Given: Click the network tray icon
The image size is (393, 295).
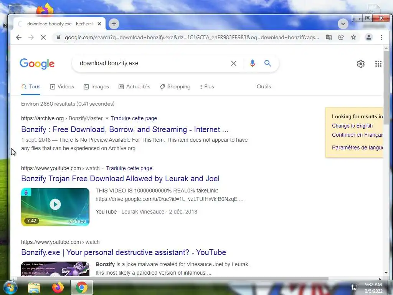Looking at the screenshot, I should click(x=354, y=287).
